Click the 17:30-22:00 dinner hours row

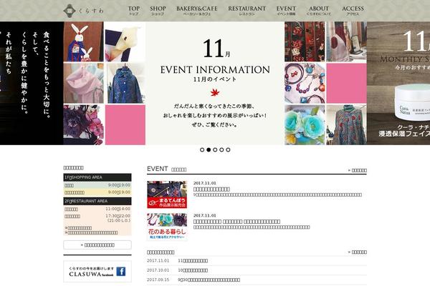coord(97,218)
